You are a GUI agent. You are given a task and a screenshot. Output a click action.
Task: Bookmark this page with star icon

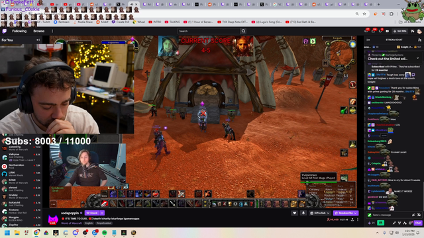click(364, 14)
